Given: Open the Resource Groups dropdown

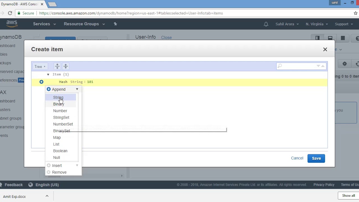Looking at the screenshot, I should point(84,24).
